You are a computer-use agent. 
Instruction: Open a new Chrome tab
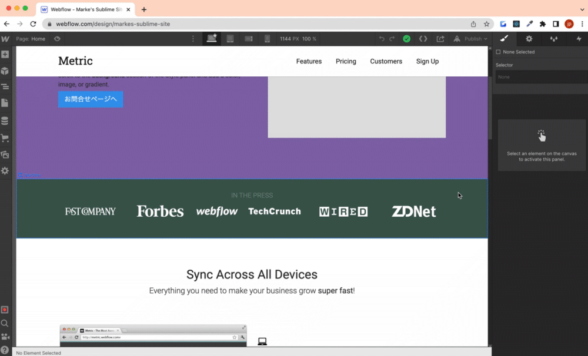[144, 9]
